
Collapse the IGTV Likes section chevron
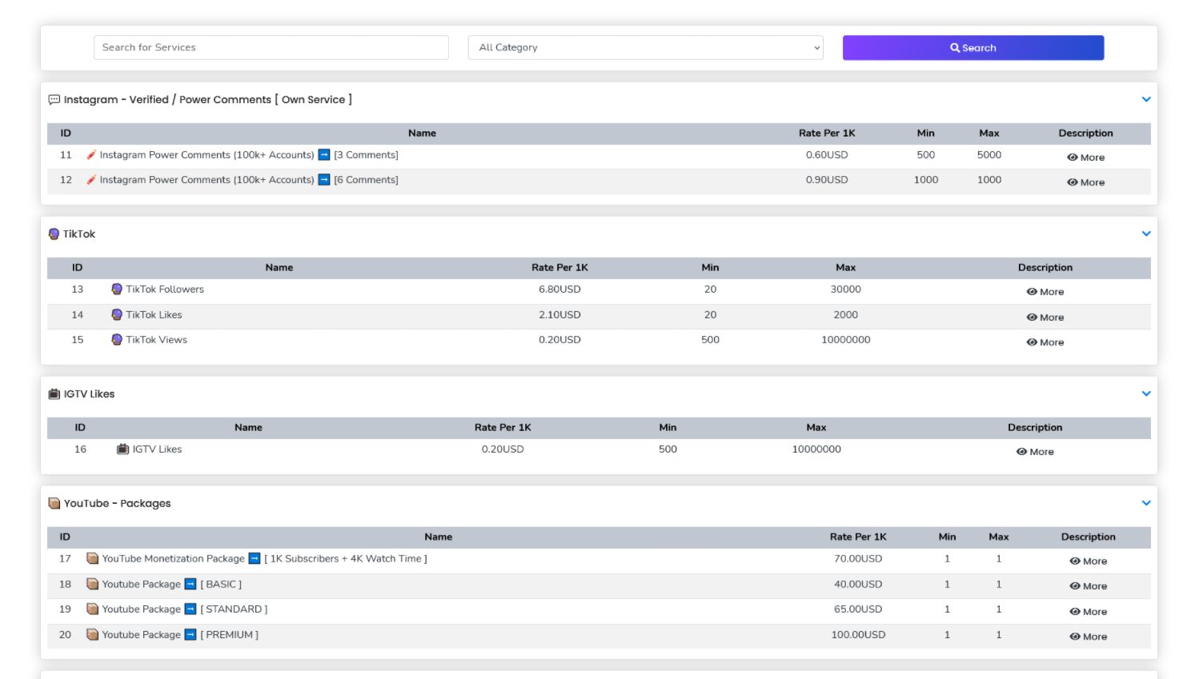tap(1146, 394)
